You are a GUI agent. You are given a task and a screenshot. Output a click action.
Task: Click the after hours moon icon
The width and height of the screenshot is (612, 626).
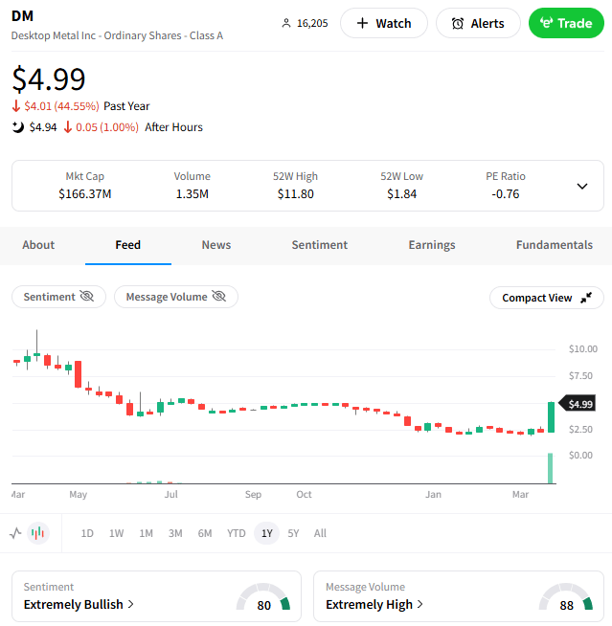coord(17,127)
